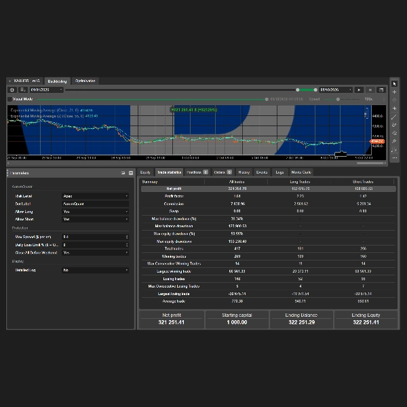The image size is (407, 407).
Task: Select the crosshair tool below pointer
Action: pos(394,92)
